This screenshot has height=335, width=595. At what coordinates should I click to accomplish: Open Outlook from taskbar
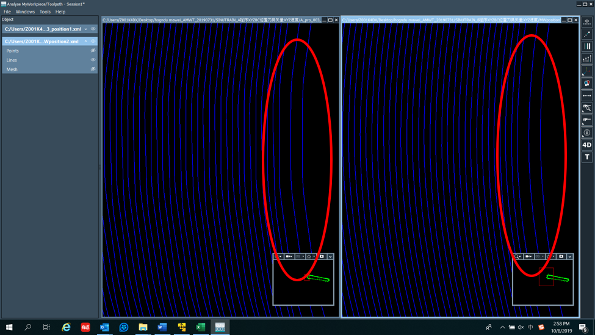click(104, 327)
